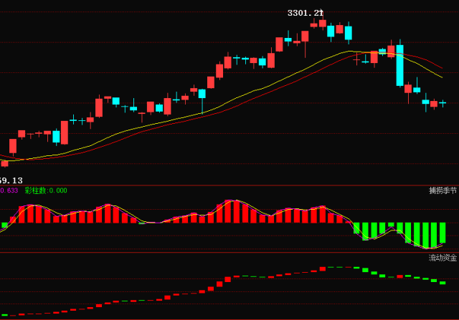
Task: Click the purple 0.633 indicator value
Action: [x=9, y=190]
